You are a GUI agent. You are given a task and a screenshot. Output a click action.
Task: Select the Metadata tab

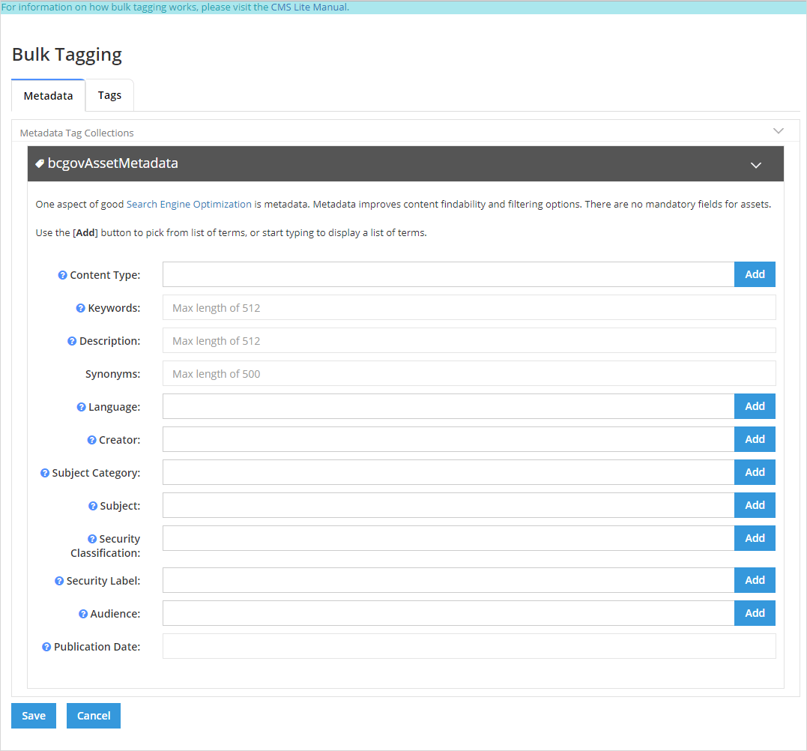tap(48, 96)
